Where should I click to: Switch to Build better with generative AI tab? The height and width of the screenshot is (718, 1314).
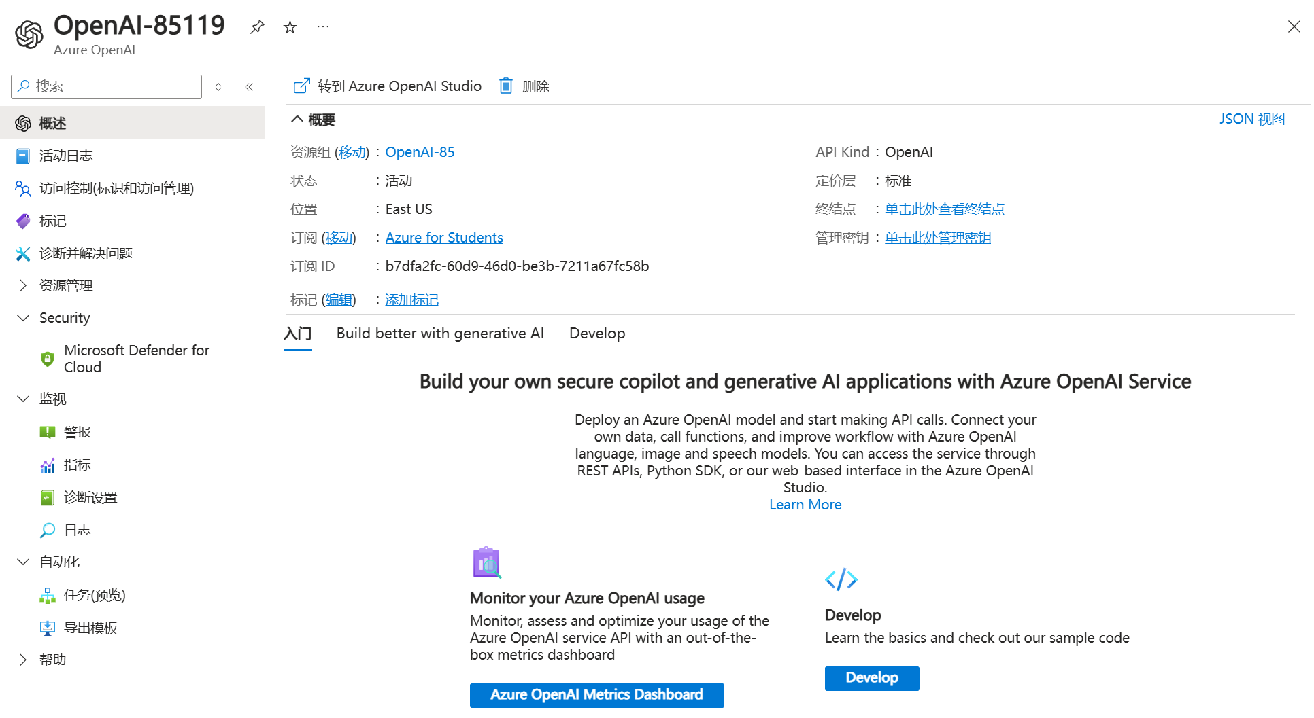click(440, 334)
